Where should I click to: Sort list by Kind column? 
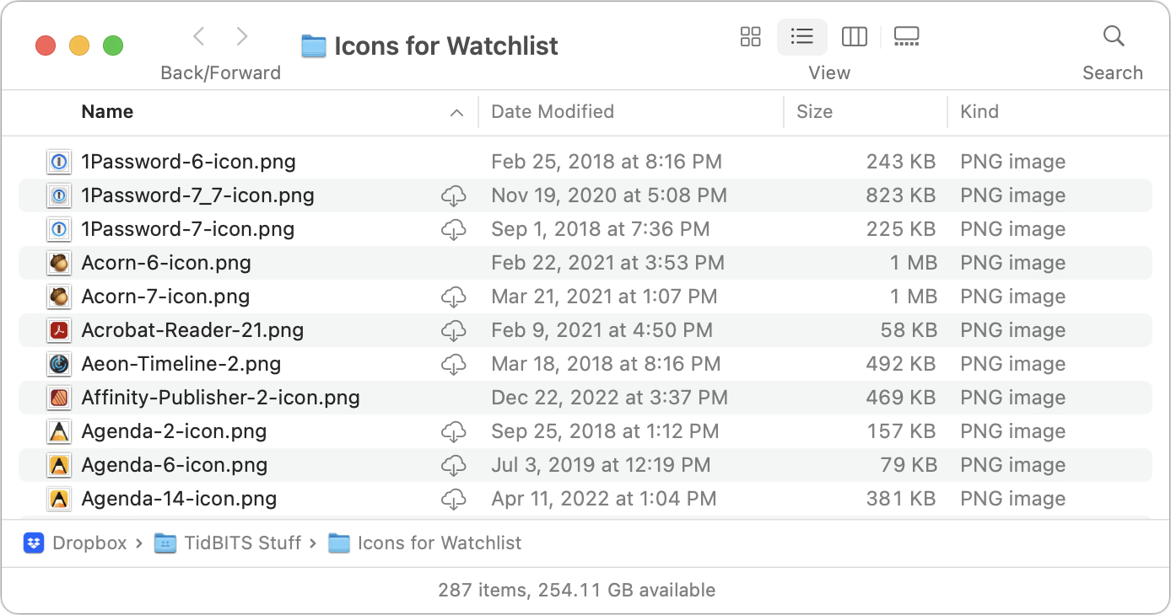pyautogui.click(x=979, y=112)
